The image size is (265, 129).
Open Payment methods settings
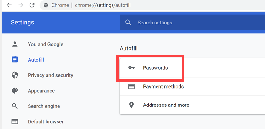point(163,86)
